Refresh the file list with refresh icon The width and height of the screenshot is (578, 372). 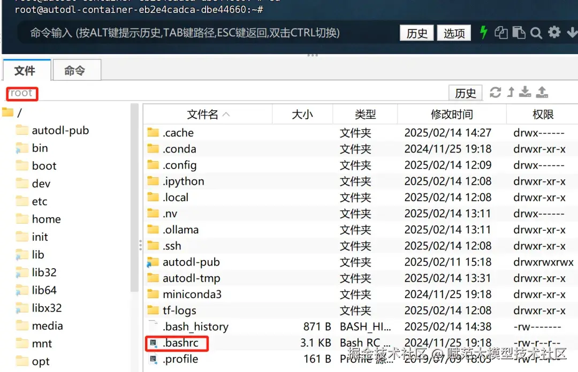click(x=495, y=92)
